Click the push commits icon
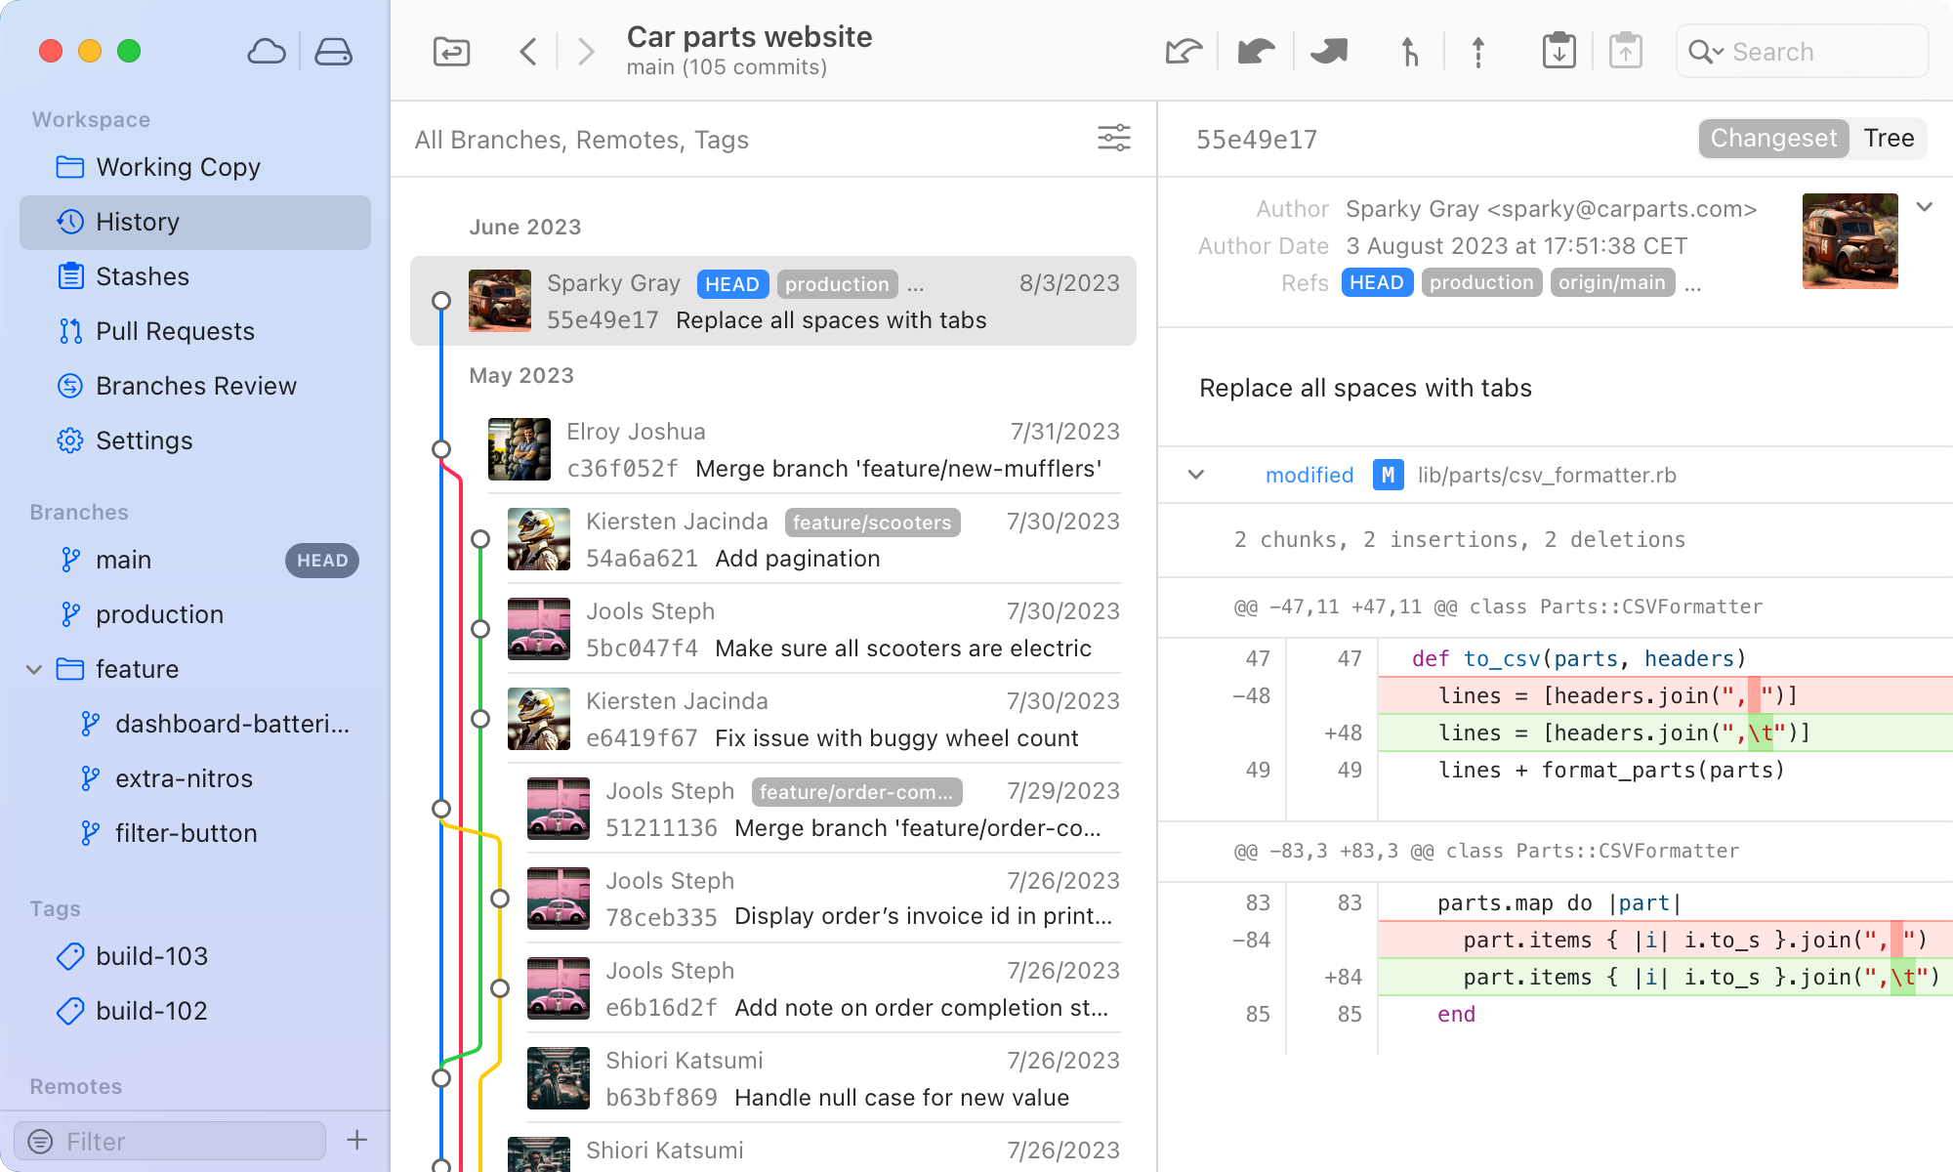The height and width of the screenshot is (1172, 1953). coord(1475,52)
